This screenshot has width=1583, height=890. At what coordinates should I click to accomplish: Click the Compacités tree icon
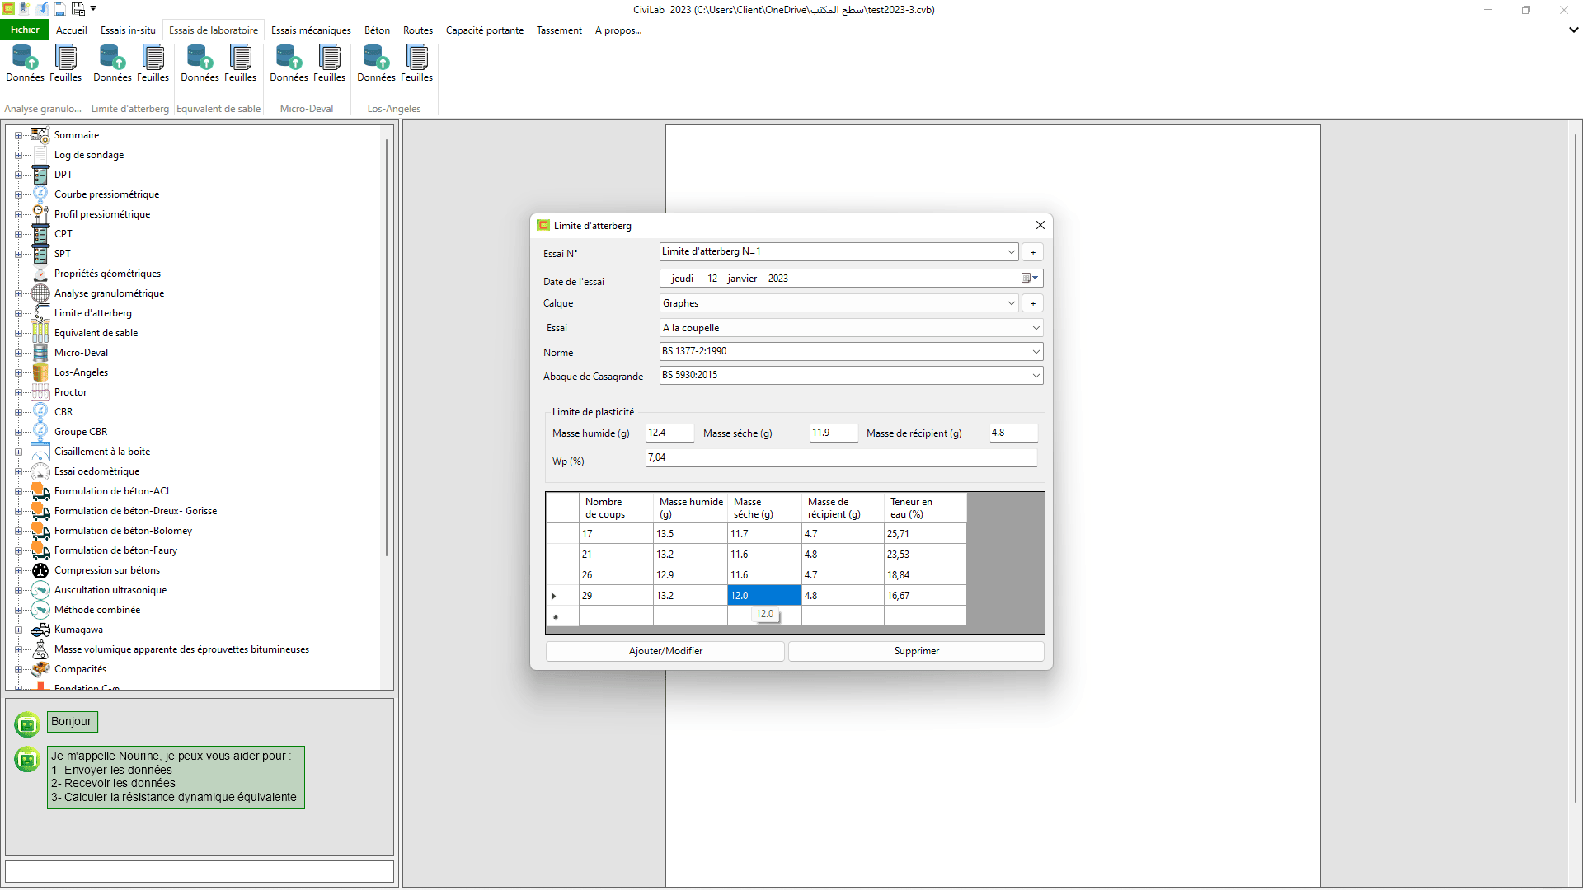(x=40, y=669)
